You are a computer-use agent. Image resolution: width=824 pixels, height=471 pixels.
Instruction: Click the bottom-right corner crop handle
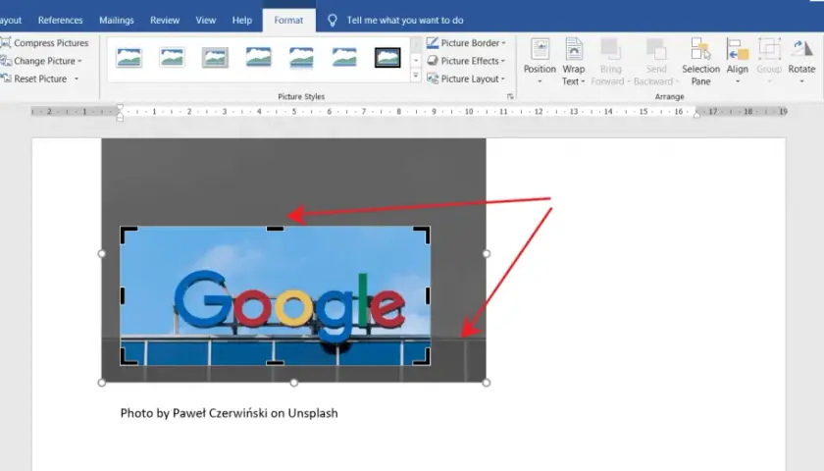[x=422, y=356]
